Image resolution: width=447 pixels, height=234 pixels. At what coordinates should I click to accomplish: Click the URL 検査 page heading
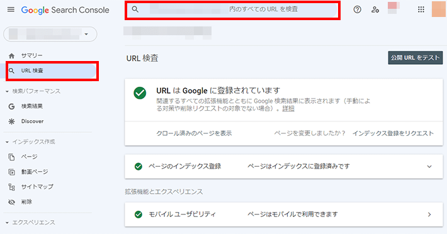[x=142, y=58]
